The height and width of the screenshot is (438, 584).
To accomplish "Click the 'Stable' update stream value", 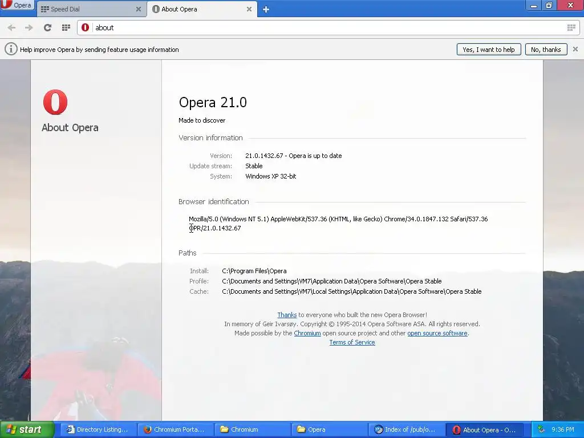I will click(254, 166).
